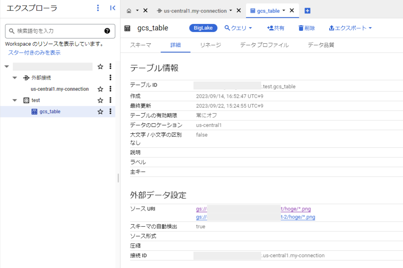Open options menu for the test dataset
This screenshot has width=403, height=268.
pos(110,100)
